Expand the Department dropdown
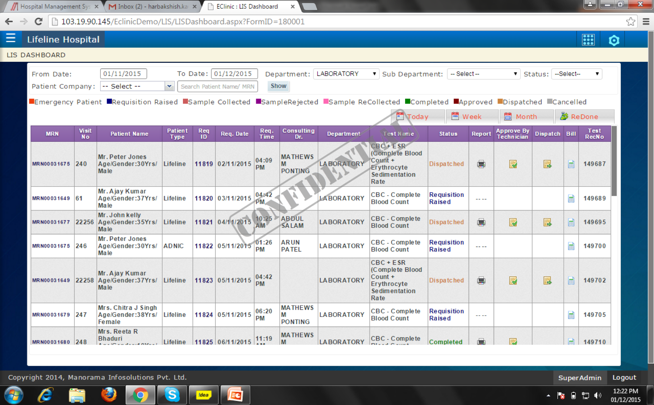The height and width of the screenshot is (405, 654). 346,74
